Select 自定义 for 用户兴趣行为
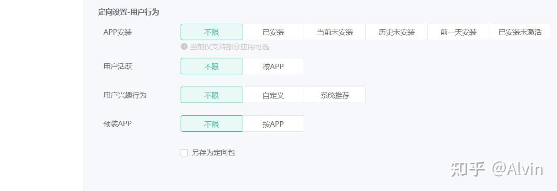Screen dimensions: 557x191 [x=273, y=95]
